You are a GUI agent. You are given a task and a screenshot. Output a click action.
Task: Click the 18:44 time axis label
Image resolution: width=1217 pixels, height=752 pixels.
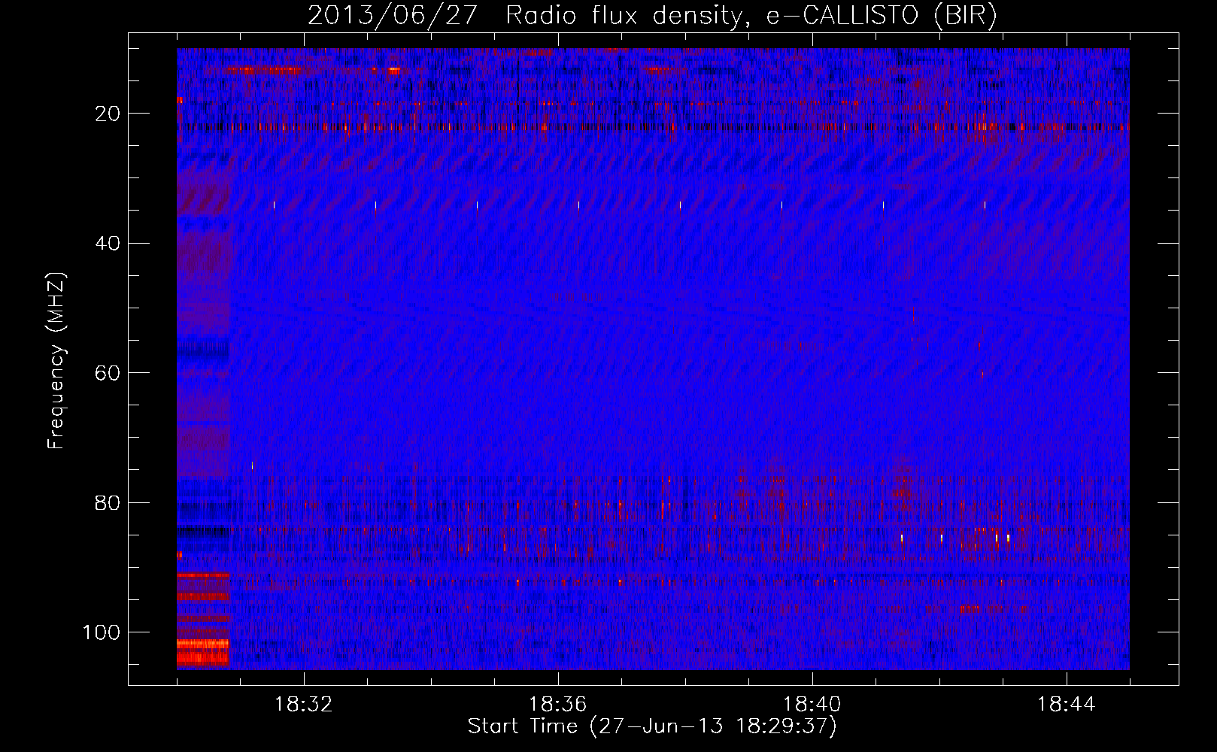(x=1067, y=705)
